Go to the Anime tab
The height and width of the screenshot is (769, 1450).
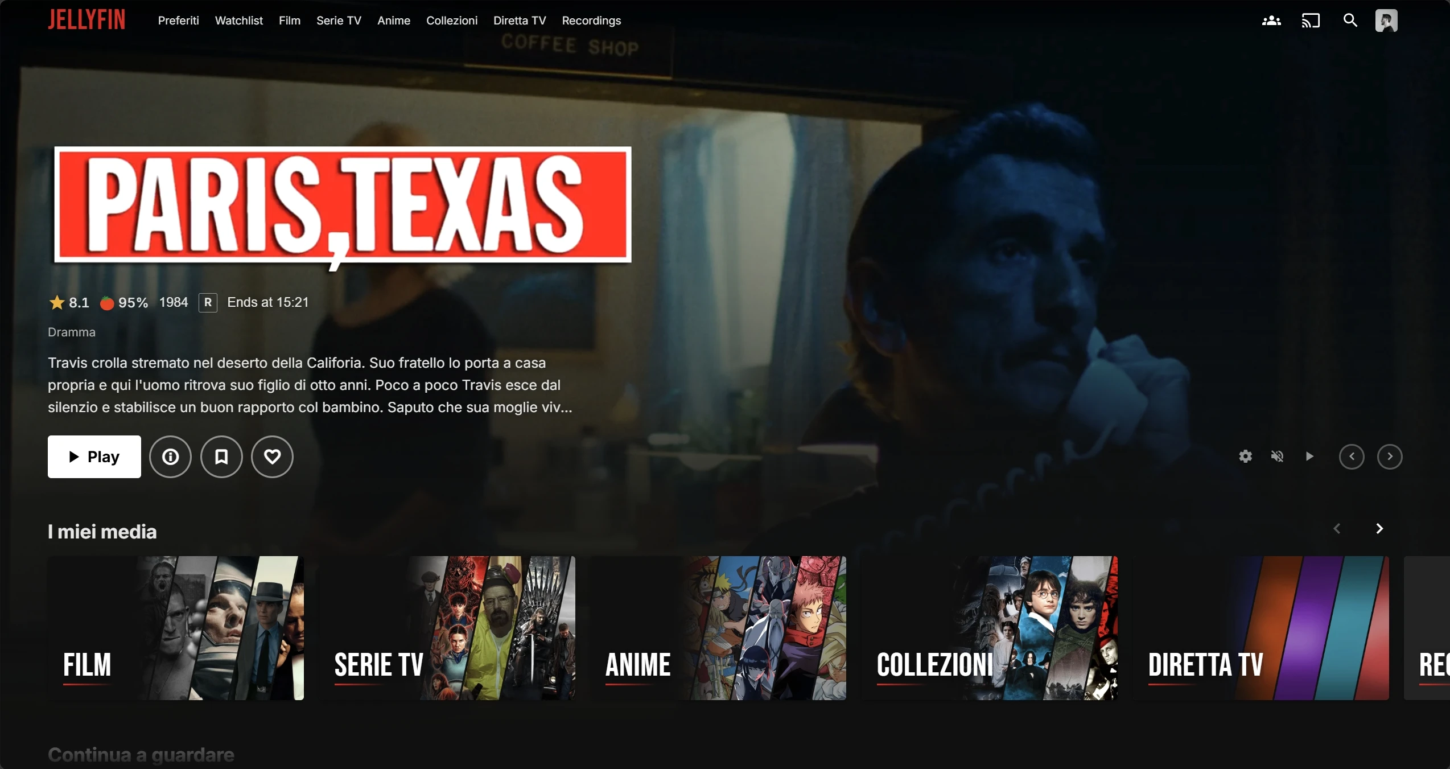(x=394, y=20)
